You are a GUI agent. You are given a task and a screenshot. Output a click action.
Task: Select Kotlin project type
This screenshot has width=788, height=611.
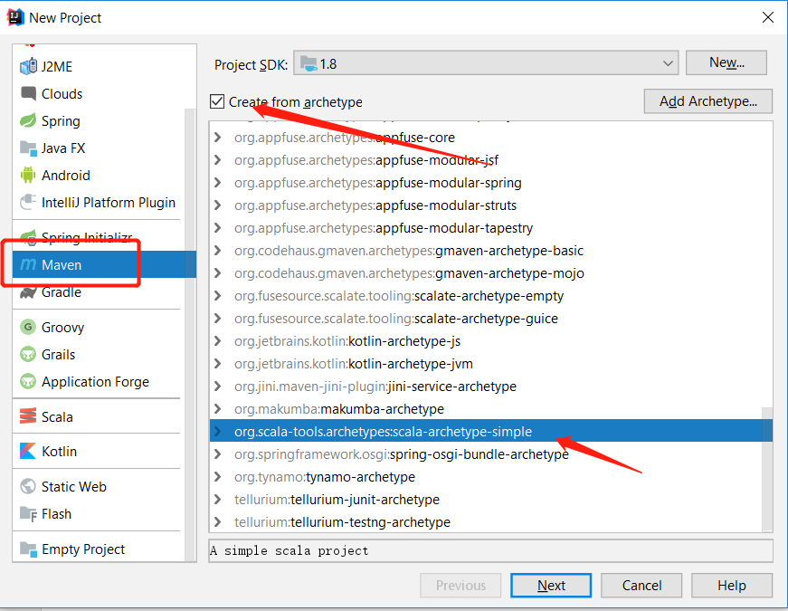(x=99, y=451)
